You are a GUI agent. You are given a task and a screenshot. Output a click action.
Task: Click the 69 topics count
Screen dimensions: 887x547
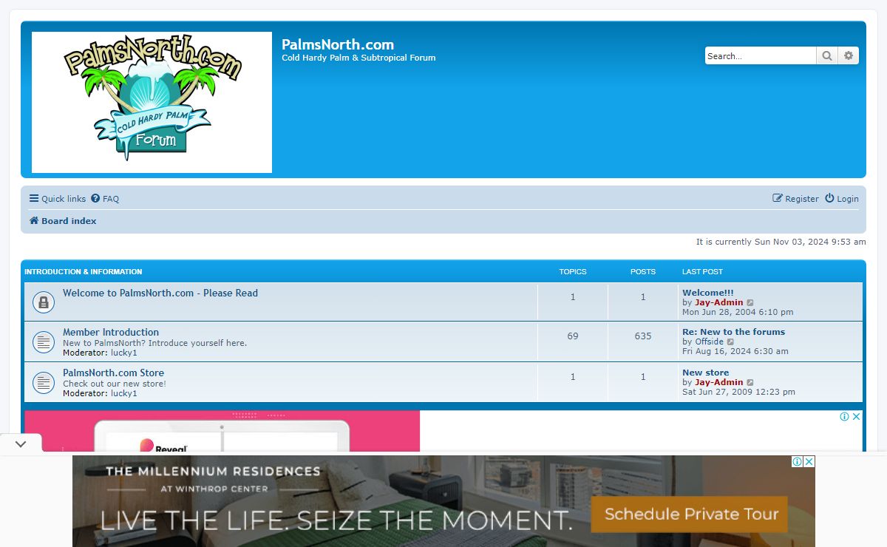(x=573, y=336)
